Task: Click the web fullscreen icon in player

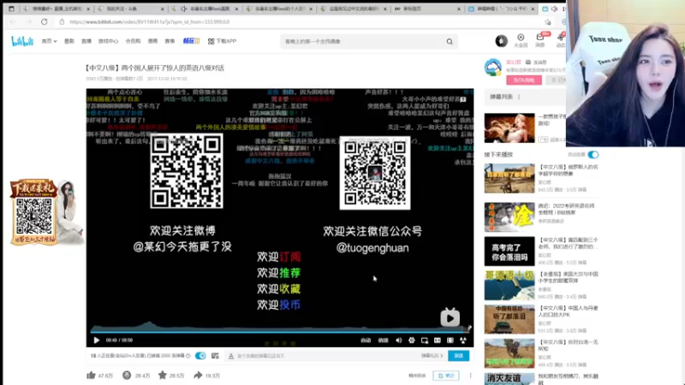Action: pos(450,340)
